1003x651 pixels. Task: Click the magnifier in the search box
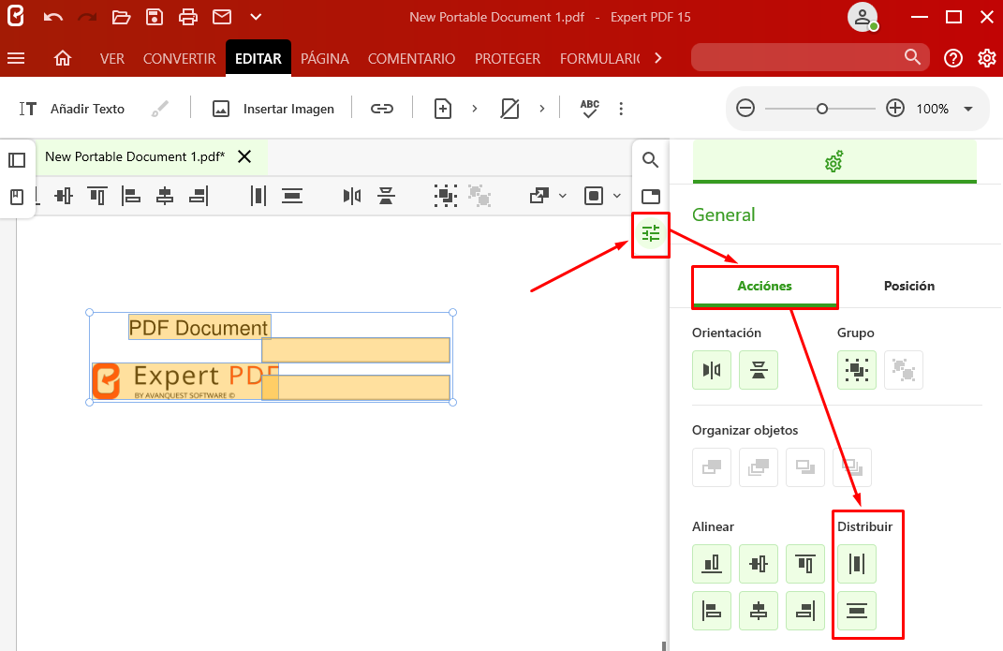click(x=913, y=57)
